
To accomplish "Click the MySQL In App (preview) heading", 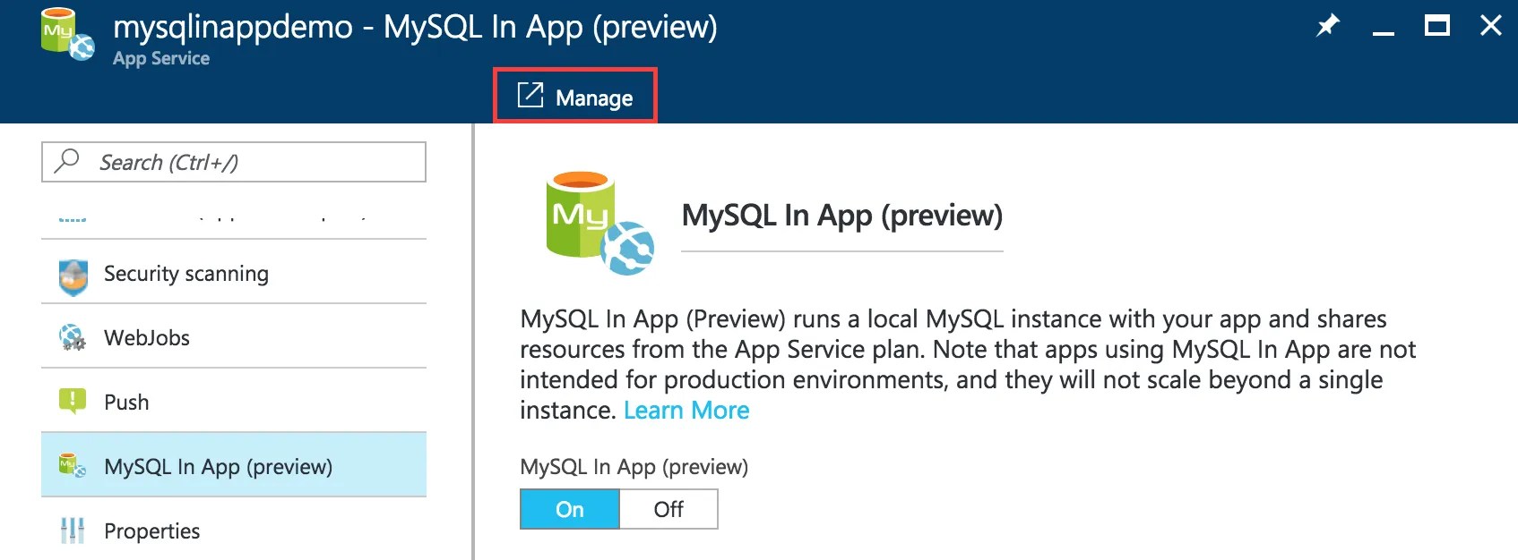I will pyautogui.click(x=842, y=216).
